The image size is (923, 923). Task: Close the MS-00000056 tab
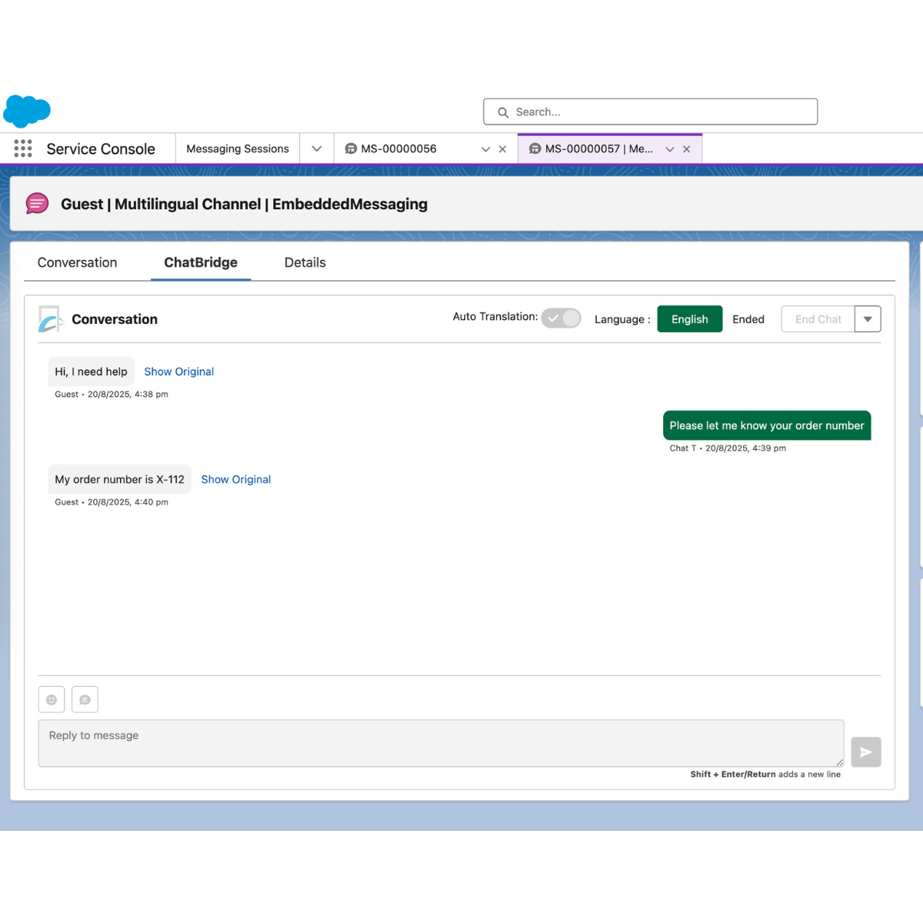click(x=502, y=149)
